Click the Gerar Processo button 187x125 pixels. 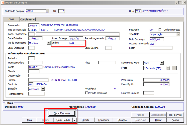[x=61, y=113]
